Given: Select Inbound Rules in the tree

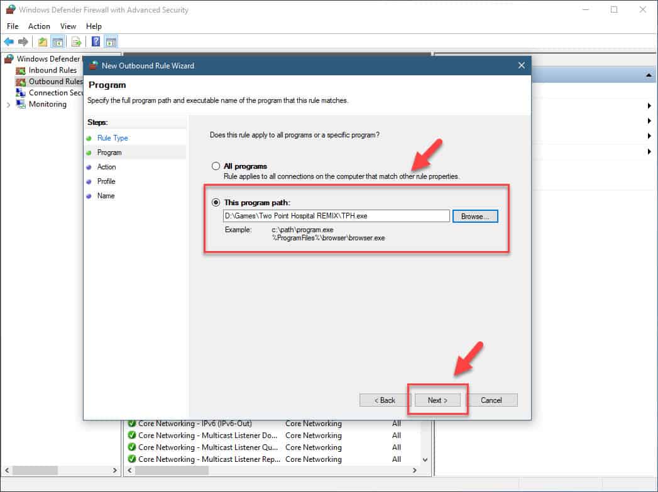Looking at the screenshot, I should click(x=53, y=70).
